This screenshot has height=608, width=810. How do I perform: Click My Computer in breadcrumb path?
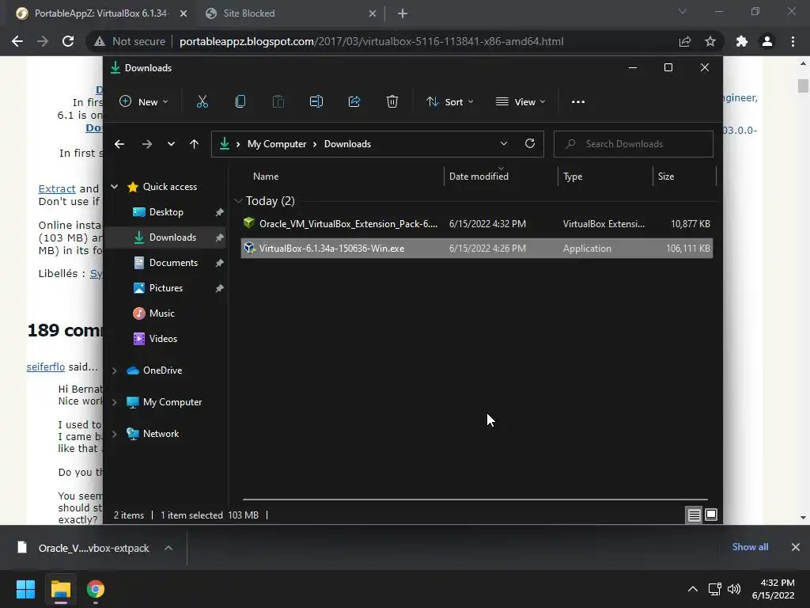point(276,144)
